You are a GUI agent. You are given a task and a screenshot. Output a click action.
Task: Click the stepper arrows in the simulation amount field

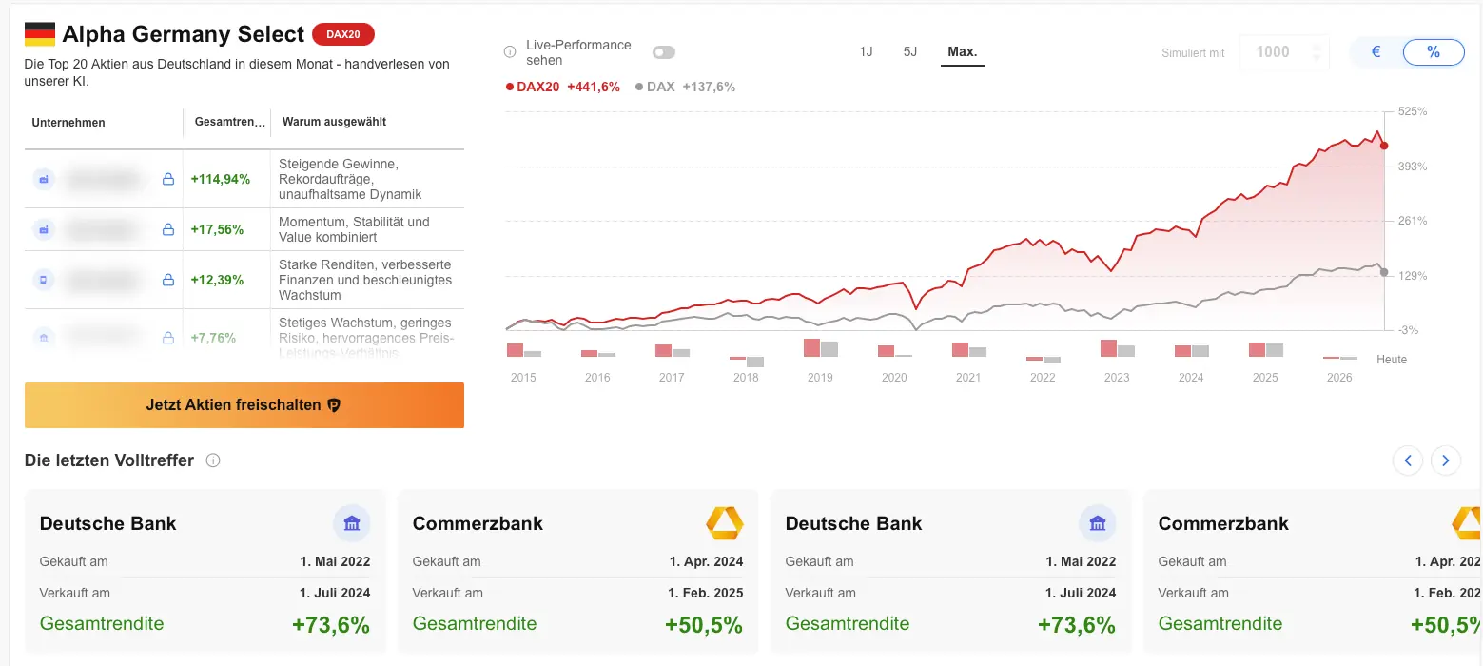pyautogui.click(x=1317, y=52)
